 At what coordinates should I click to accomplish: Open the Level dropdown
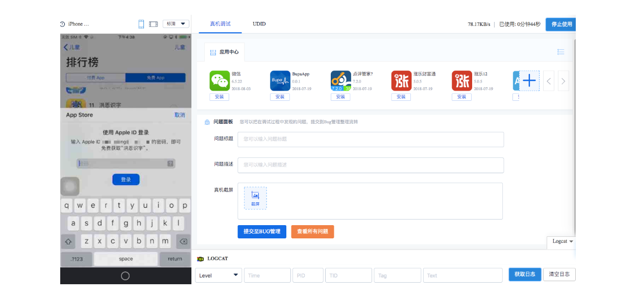click(x=218, y=275)
